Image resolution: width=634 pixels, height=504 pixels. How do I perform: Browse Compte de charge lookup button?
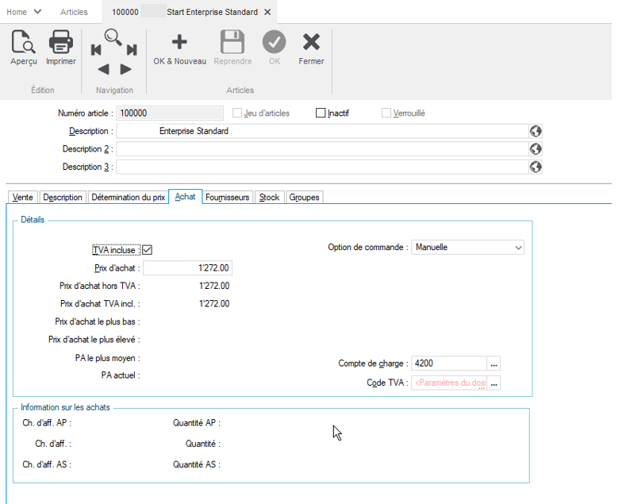click(x=494, y=364)
